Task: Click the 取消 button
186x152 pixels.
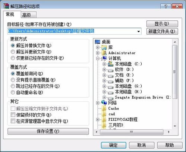Action: coord(142,145)
